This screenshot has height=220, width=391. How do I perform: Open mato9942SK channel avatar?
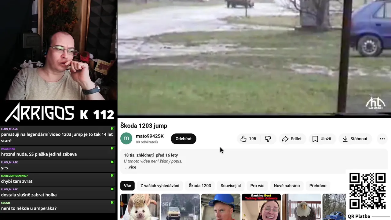pos(126,138)
